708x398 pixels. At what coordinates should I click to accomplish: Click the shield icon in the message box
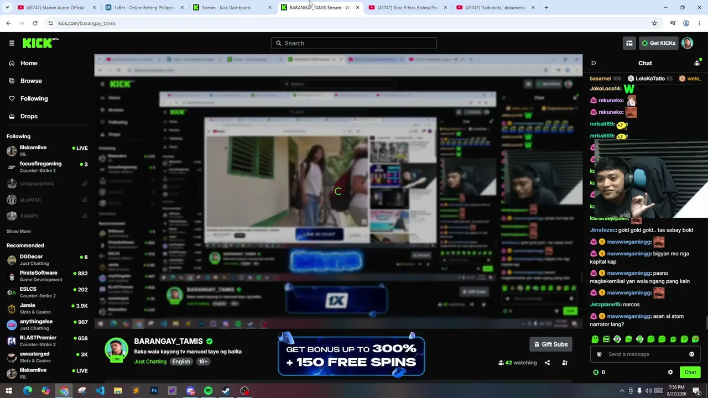pyautogui.click(x=599, y=354)
